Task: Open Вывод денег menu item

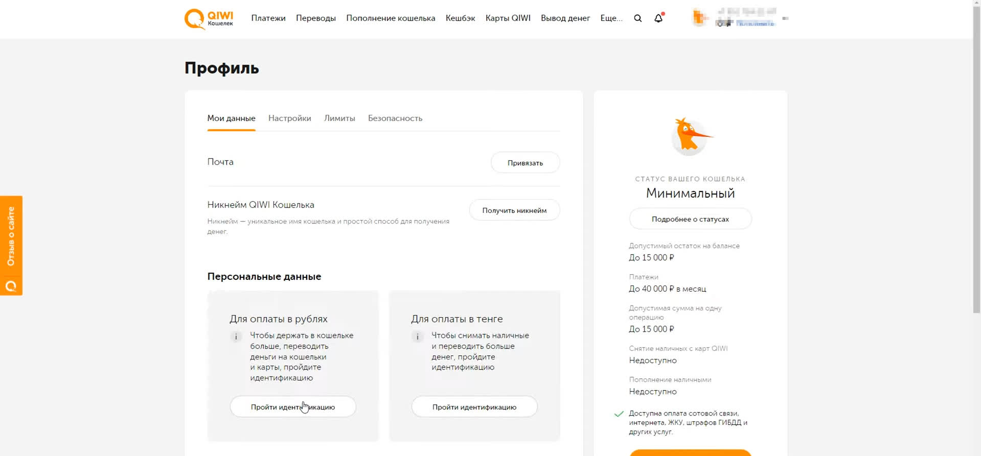Action: (565, 18)
